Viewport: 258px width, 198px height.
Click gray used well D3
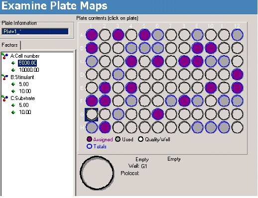(118, 75)
